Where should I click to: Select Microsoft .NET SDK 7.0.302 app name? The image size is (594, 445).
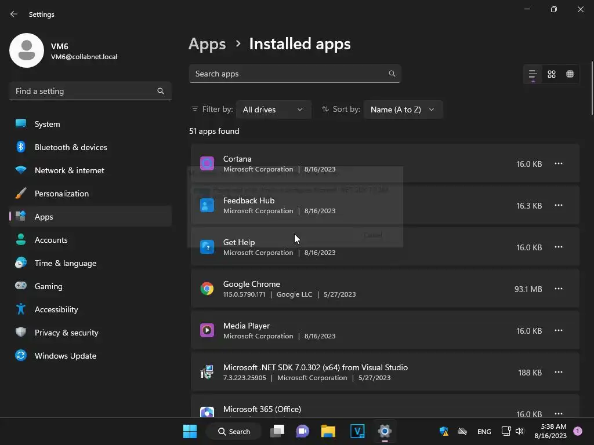(315, 367)
